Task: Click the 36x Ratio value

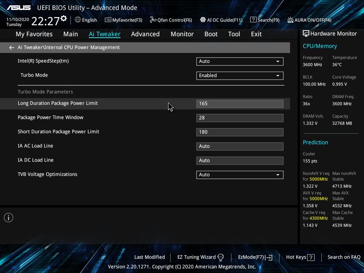Action: click(x=306, y=104)
